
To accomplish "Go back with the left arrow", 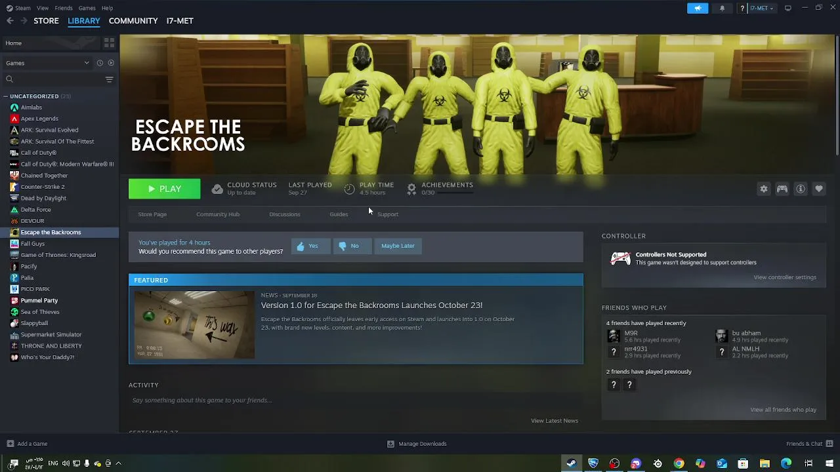I will pyautogui.click(x=10, y=21).
